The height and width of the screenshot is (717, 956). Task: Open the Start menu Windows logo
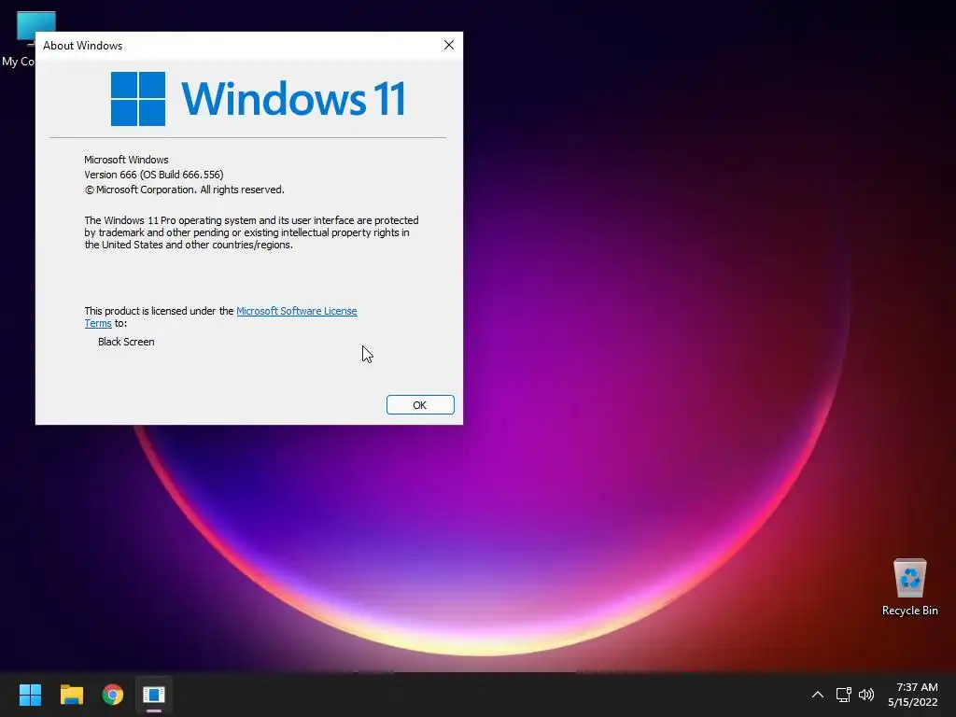[x=30, y=695]
